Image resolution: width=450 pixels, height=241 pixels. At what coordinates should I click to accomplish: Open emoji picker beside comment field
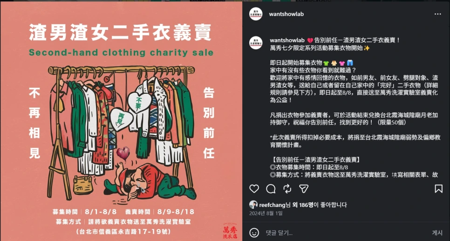[254, 233]
